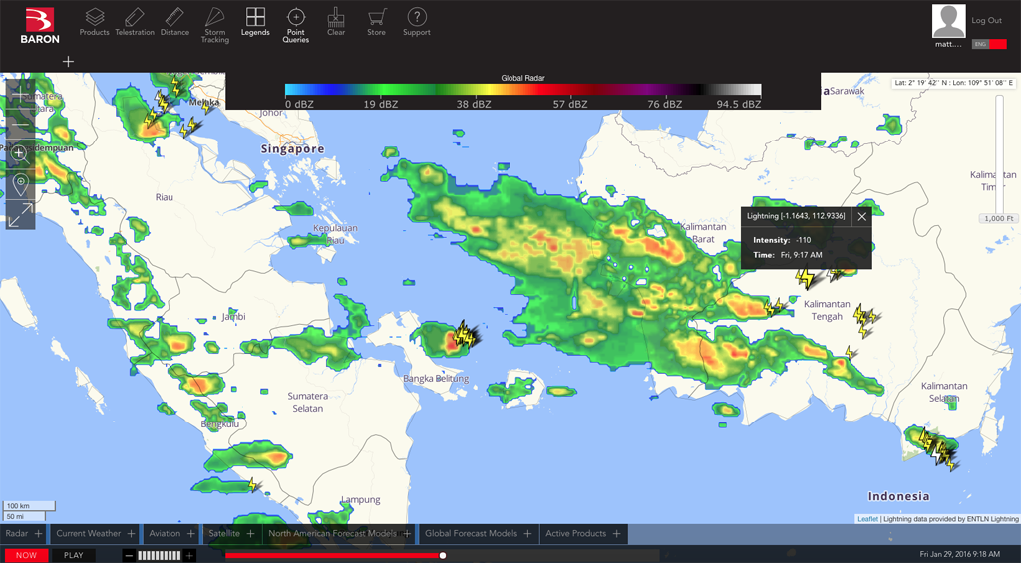Click the Global Radar dBZ color scale
The height and width of the screenshot is (563, 1021).
click(522, 90)
